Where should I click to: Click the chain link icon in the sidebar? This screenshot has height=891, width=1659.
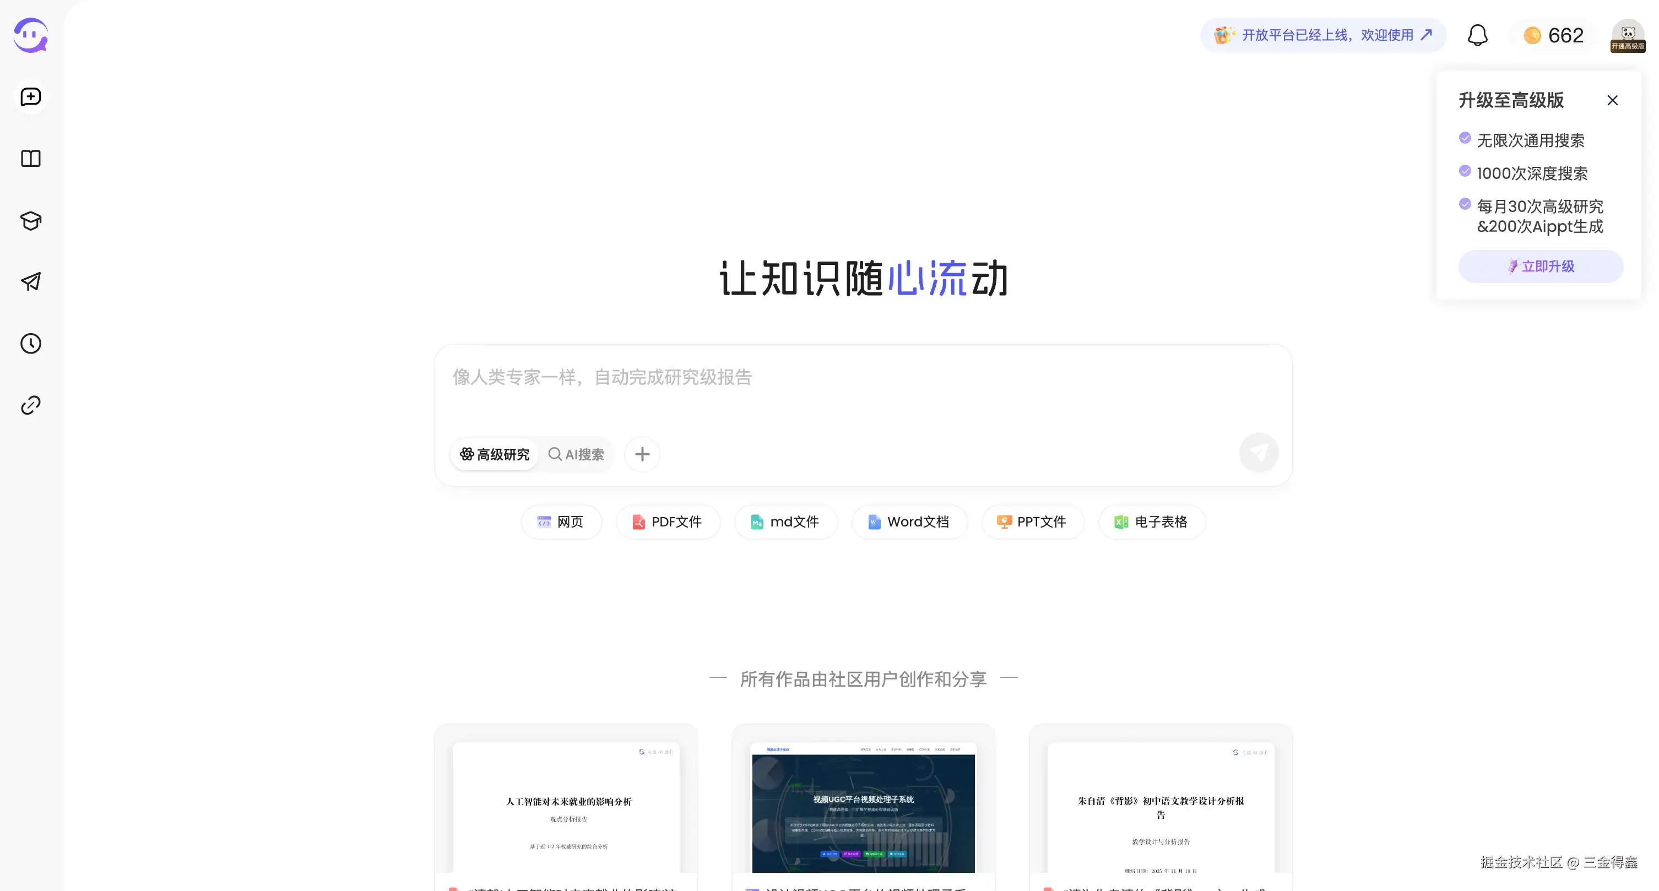31,406
